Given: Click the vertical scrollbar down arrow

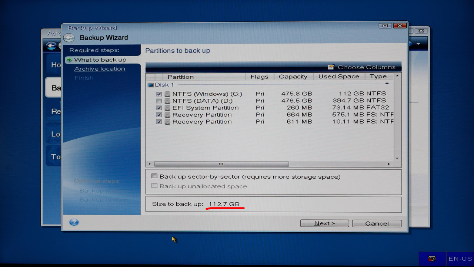Looking at the screenshot, I should [x=397, y=158].
